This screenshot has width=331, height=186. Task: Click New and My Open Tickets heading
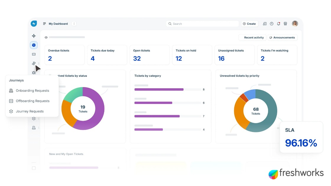pos(66,154)
